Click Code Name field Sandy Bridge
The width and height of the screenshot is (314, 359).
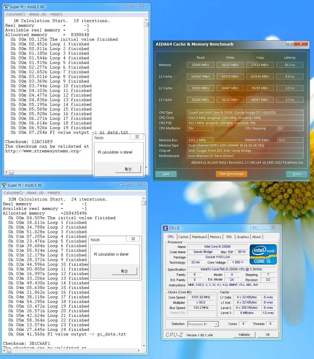pyautogui.click(x=203, y=252)
